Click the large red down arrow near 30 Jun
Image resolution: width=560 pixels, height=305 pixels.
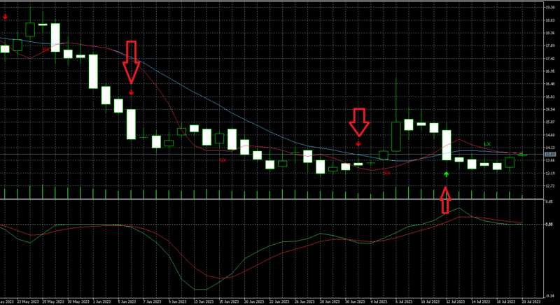(x=359, y=121)
